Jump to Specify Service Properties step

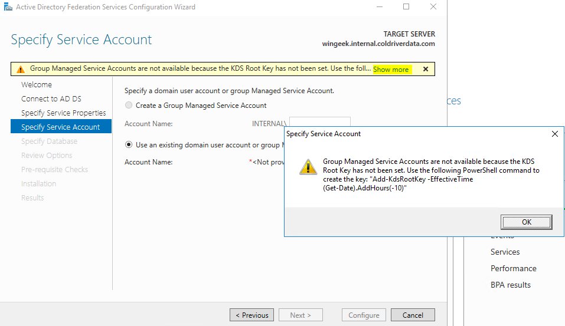[64, 113]
